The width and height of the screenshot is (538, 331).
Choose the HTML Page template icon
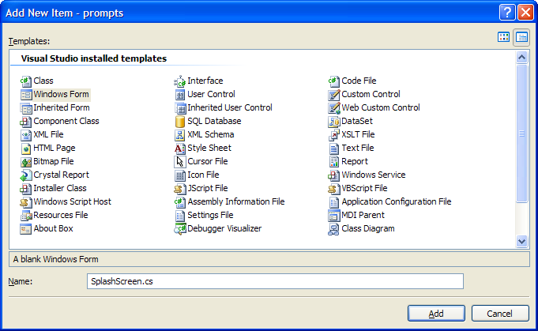point(25,149)
